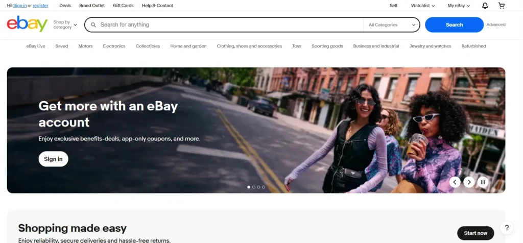
Task: Go to previous banner slide
Action: pyautogui.click(x=455, y=182)
